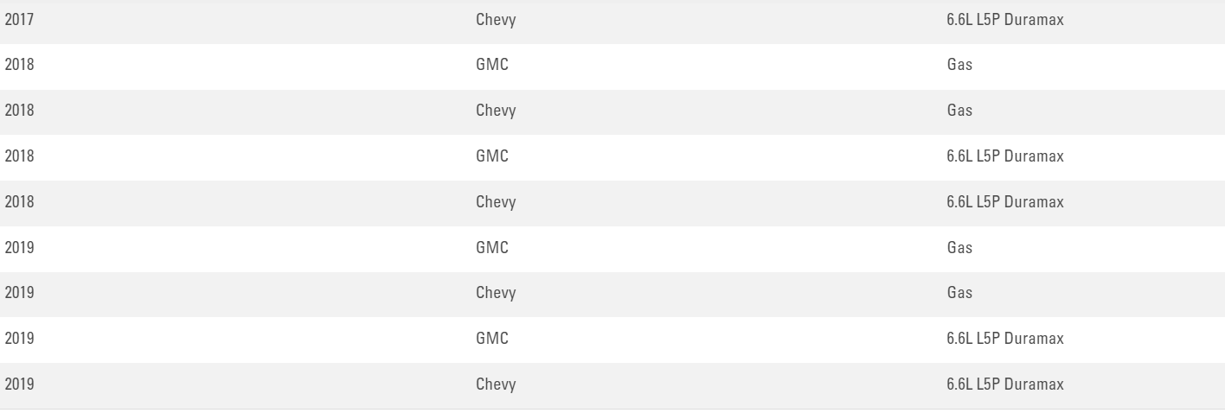Click 6.6L L5P Duramax in the 2019 Chevy row
Image resolution: width=1225 pixels, height=413 pixels.
coord(1005,384)
